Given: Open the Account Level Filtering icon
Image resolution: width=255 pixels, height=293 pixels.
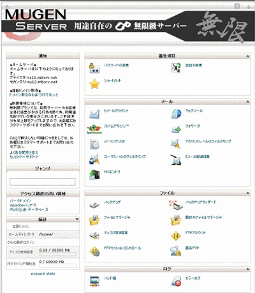Looking at the screenshot, I should (x=176, y=144).
